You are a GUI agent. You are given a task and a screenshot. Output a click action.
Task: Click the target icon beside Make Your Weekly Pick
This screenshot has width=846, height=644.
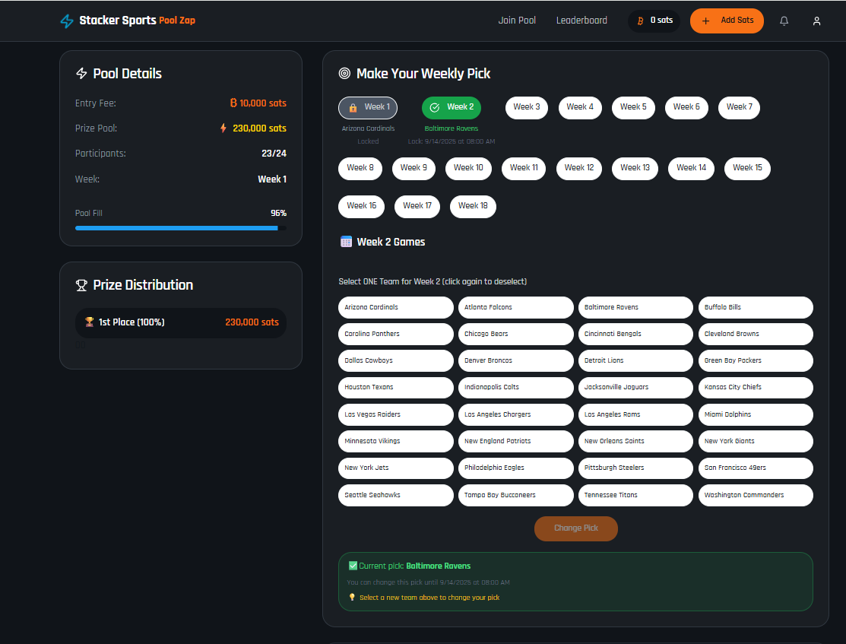[344, 74]
